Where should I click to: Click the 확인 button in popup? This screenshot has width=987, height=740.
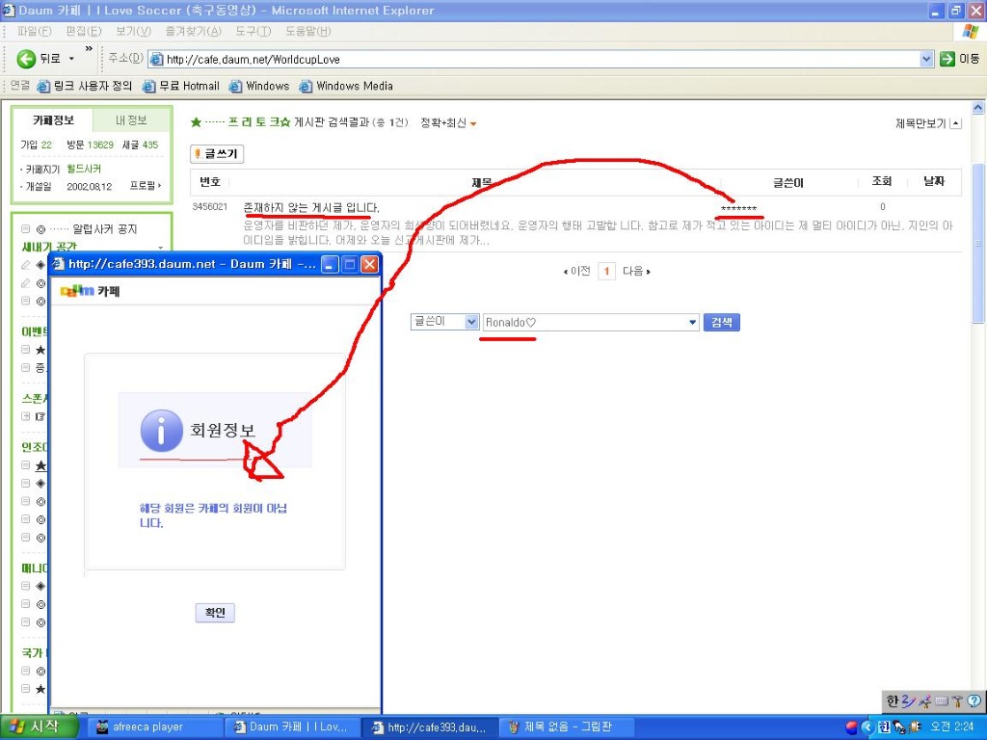(215, 613)
